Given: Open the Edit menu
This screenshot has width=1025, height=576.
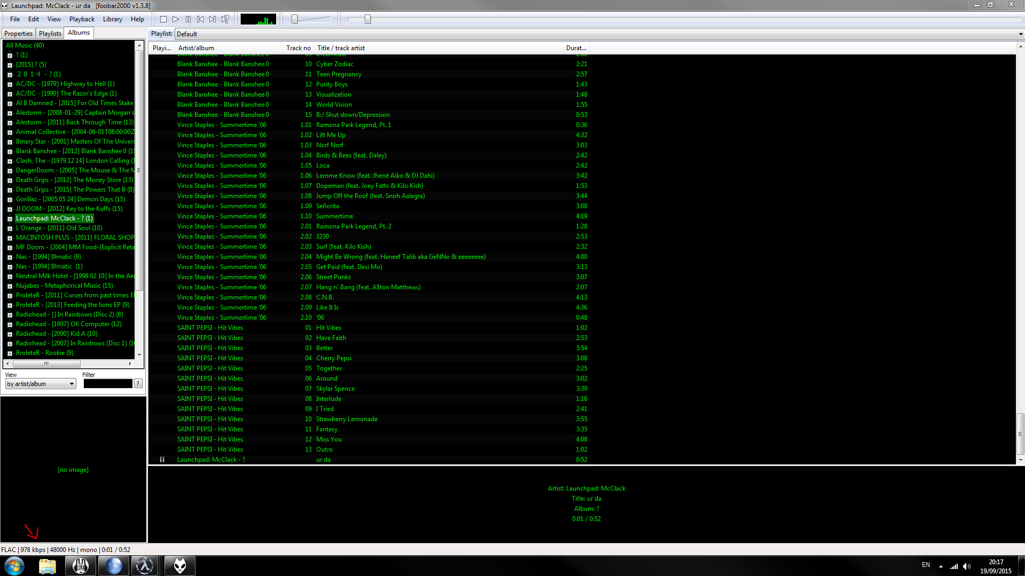Looking at the screenshot, I should click(x=34, y=19).
